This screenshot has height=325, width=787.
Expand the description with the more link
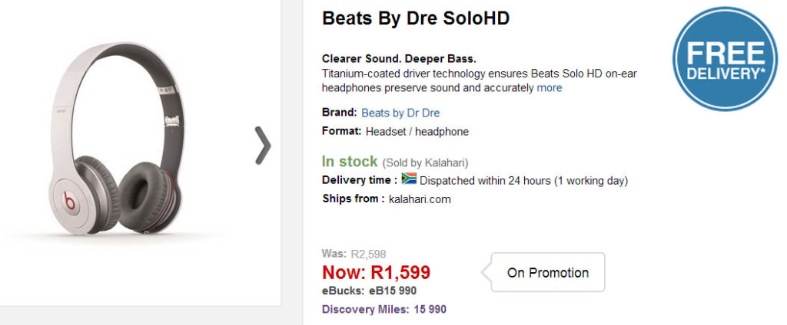click(549, 88)
